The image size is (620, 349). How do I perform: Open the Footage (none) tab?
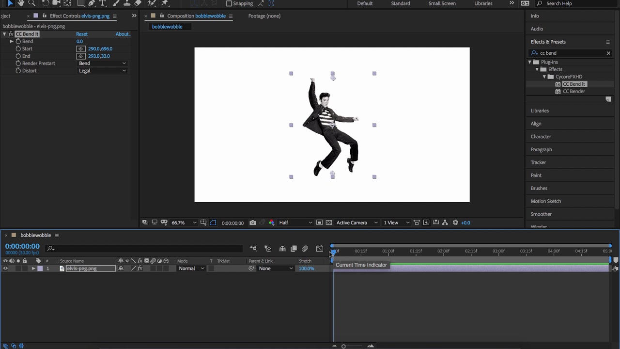click(x=264, y=16)
